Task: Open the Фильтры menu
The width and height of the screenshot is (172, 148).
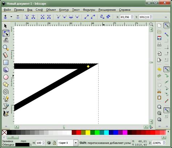Action: pyautogui.click(x=89, y=10)
